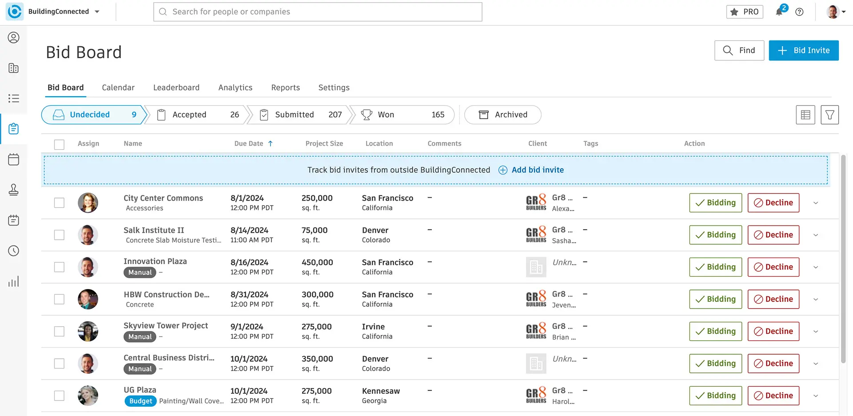This screenshot has height=416, width=853.
Task: Open the company building sidebar icon
Action: [x=14, y=68]
